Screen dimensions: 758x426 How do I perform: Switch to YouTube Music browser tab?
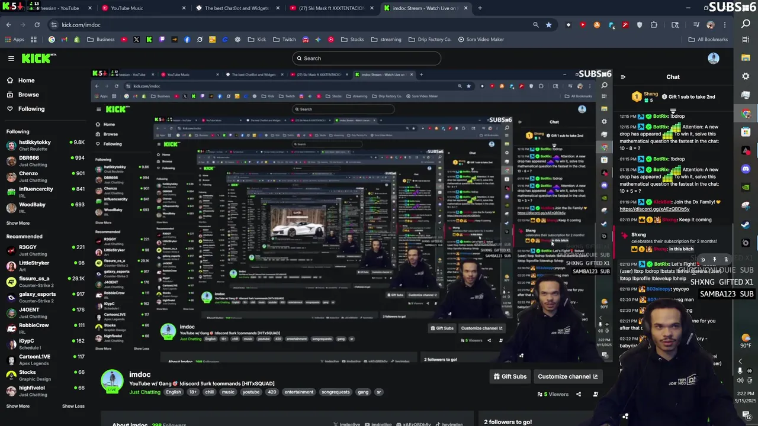pyautogui.click(x=144, y=8)
